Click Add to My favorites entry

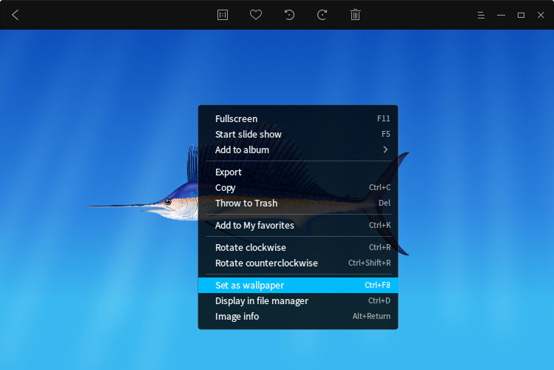point(298,226)
